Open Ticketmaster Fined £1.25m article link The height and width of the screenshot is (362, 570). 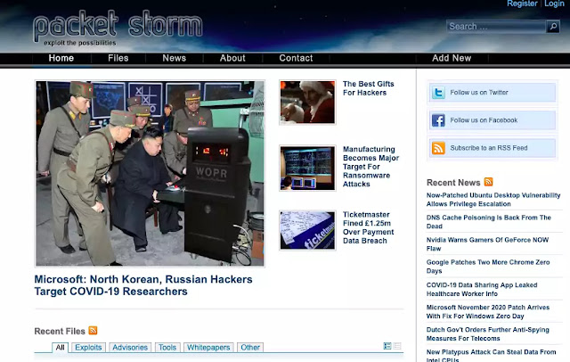point(368,227)
